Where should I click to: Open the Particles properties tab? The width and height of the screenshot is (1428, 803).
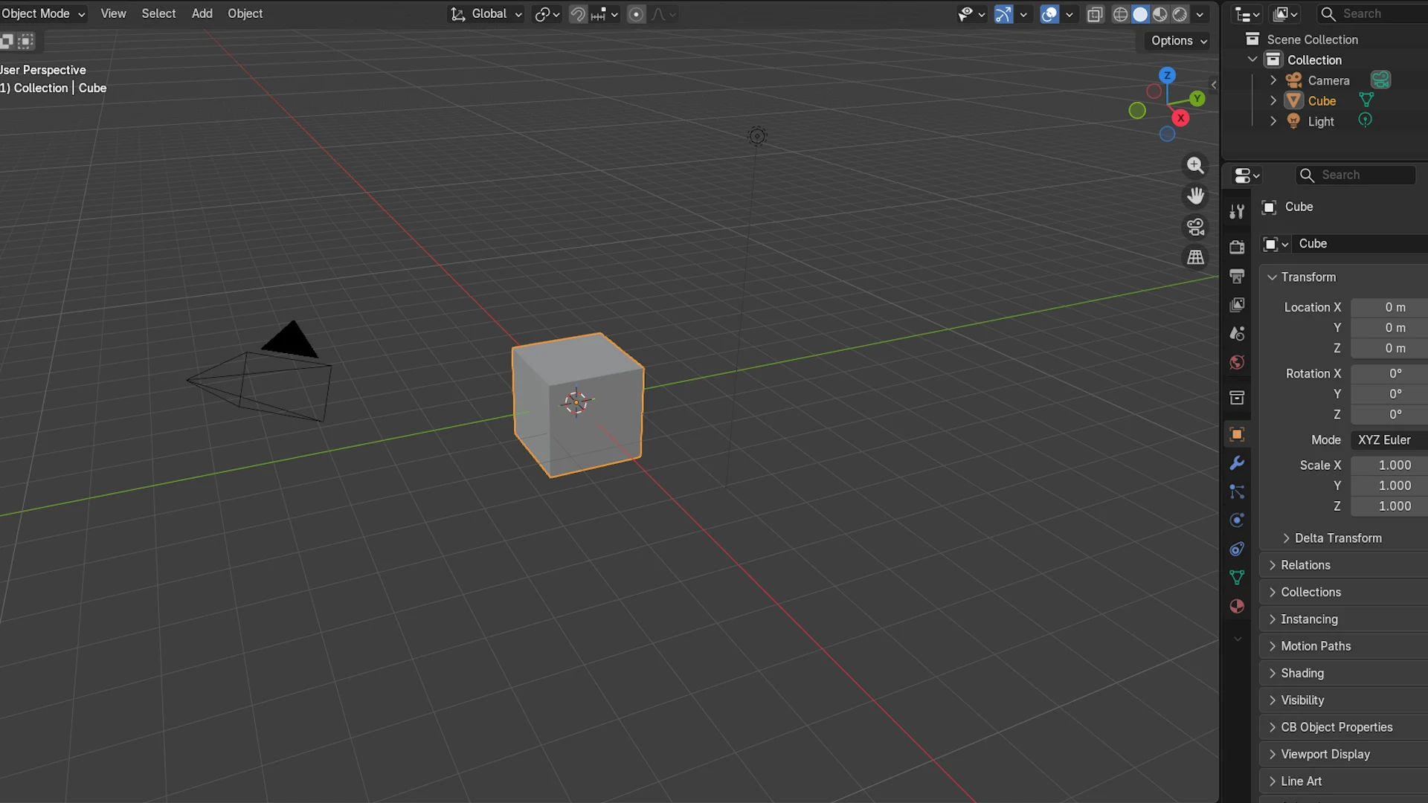(x=1237, y=491)
